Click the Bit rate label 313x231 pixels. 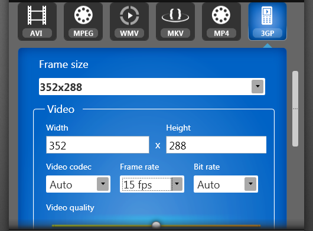tap(207, 167)
